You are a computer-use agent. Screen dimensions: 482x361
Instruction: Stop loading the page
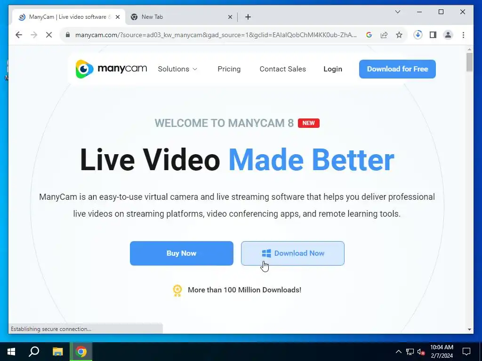coord(49,35)
